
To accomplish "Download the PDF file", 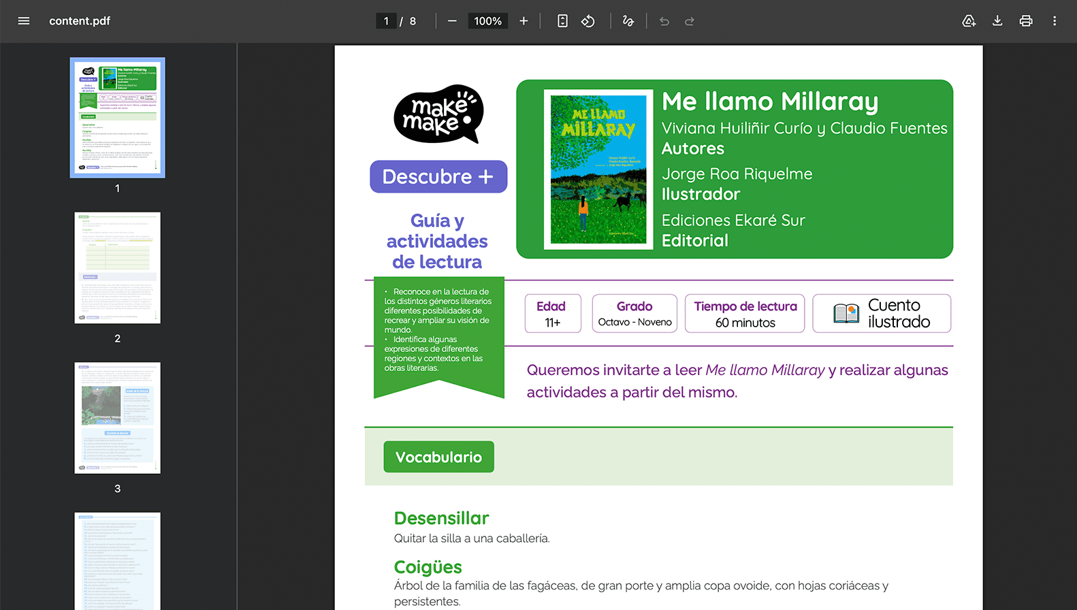I will pyautogui.click(x=997, y=21).
